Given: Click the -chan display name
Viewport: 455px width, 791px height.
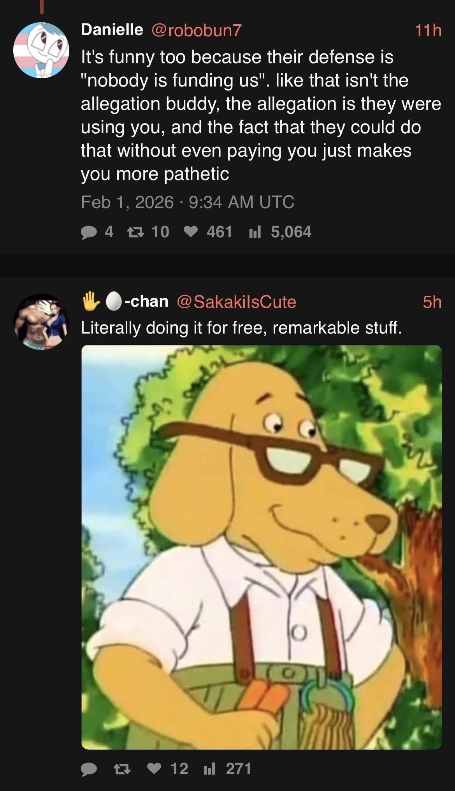Looking at the screenshot, I should (125, 302).
